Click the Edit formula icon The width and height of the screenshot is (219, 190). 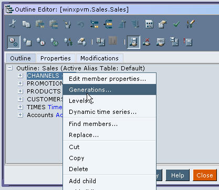[149, 24]
